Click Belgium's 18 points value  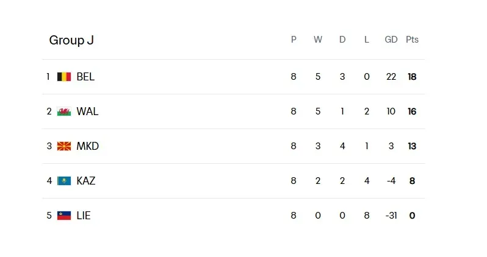412,77
